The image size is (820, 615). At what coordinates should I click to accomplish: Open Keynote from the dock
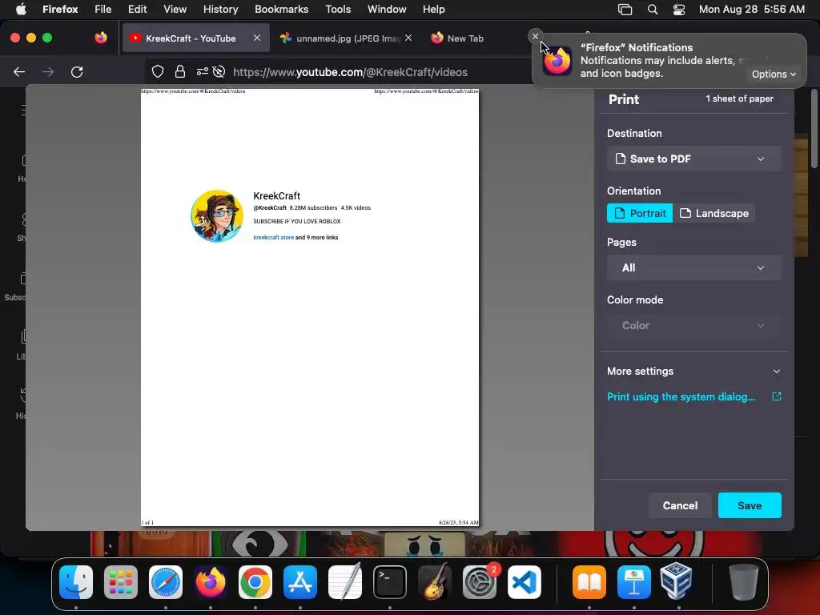(634, 582)
